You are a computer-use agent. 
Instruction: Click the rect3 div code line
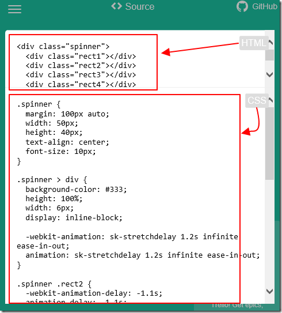[x=81, y=75]
